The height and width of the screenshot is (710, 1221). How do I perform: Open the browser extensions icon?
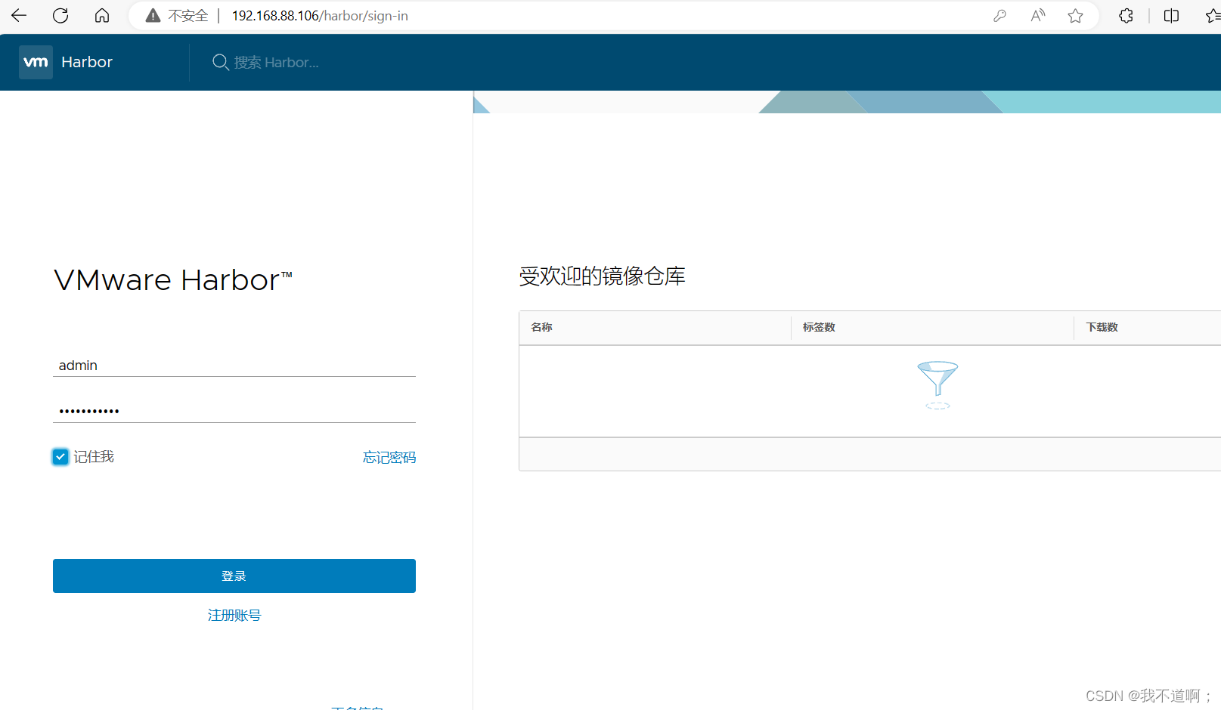[x=1126, y=15]
